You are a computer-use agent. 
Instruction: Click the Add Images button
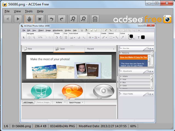tap(28, 102)
